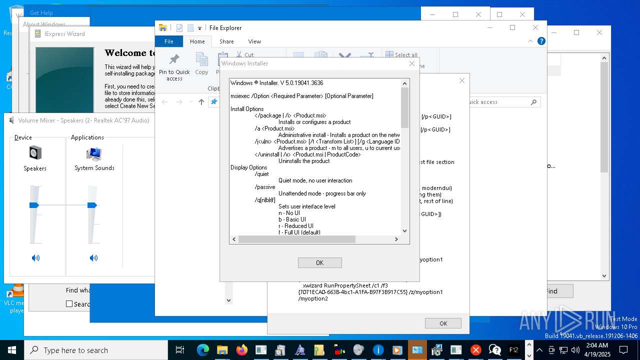Viewport: 640px width, 360px height.
Task: Click Cut in the Clipboard group
Action: pos(245,55)
